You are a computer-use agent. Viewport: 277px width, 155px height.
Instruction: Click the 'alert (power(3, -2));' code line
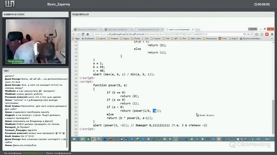150,125
